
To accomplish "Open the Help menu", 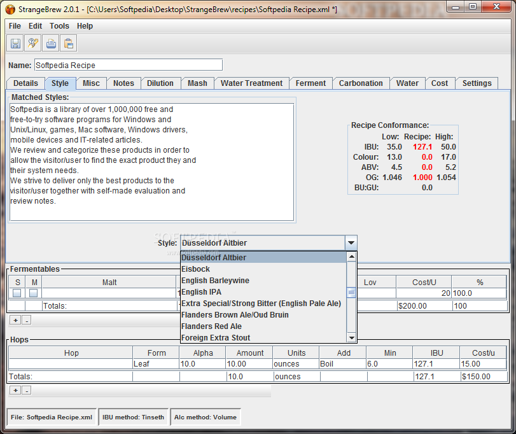I will pyautogui.click(x=85, y=26).
